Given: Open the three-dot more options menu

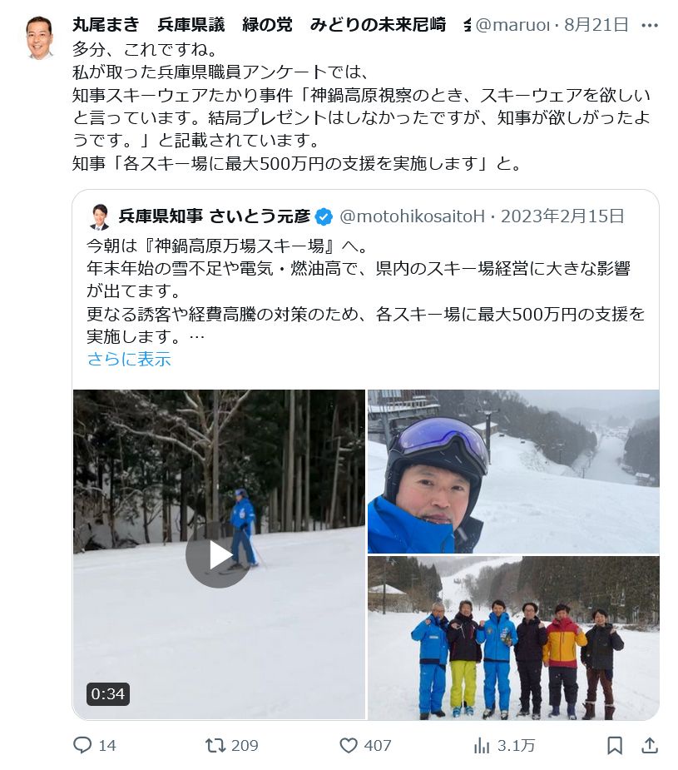Looking at the screenshot, I should tap(650, 25).
